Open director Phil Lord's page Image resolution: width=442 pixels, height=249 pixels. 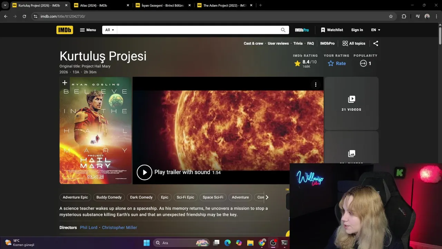[x=89, y=228]
